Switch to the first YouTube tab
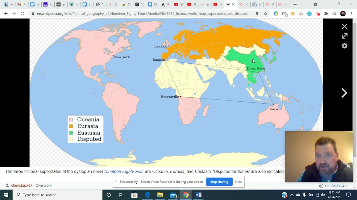The height and width of the screenshot is (200, 357). [178, 4]
